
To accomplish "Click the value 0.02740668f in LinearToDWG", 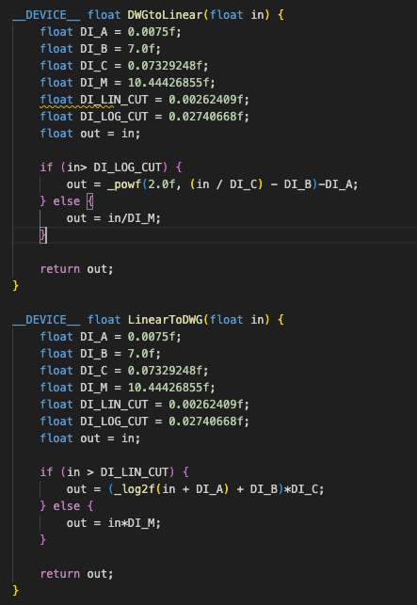I will pos(206,422).
